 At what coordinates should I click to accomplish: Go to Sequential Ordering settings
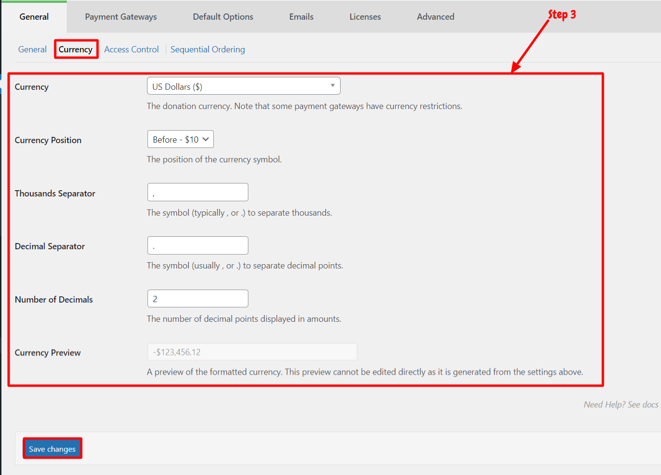pyautogui.click(x=208, y=49)
